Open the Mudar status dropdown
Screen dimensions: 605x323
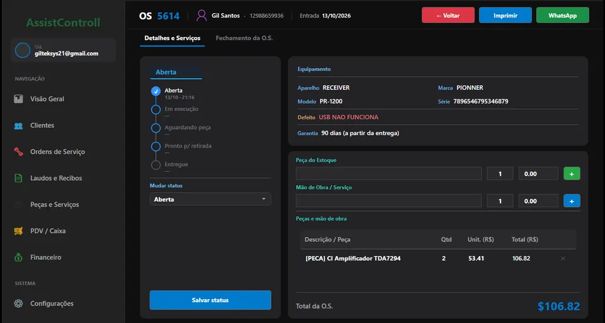[210, 199]
